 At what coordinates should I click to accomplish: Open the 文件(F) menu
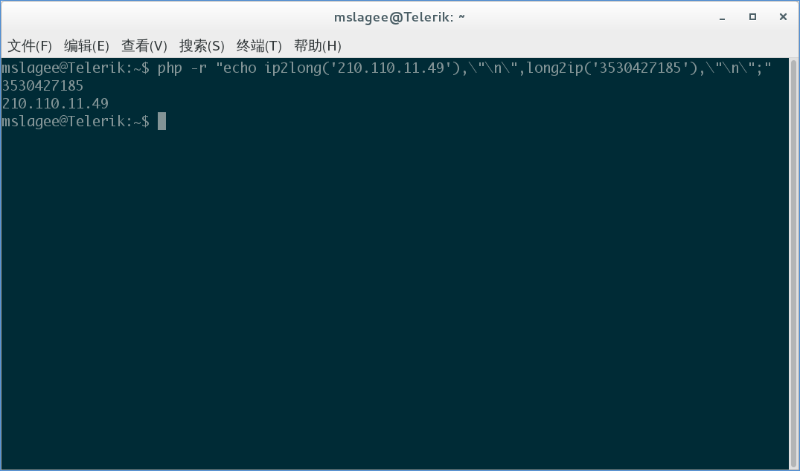coord(30,46)
